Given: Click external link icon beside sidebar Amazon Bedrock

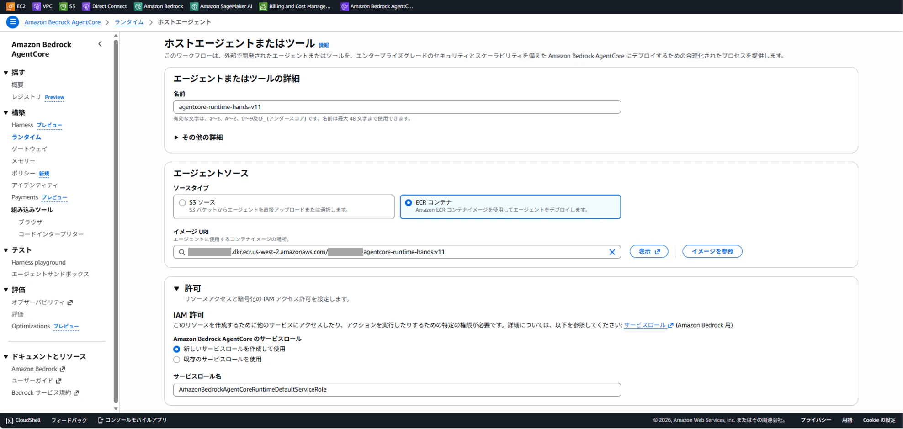Looking at the screenshot, I should click(63, 369).
